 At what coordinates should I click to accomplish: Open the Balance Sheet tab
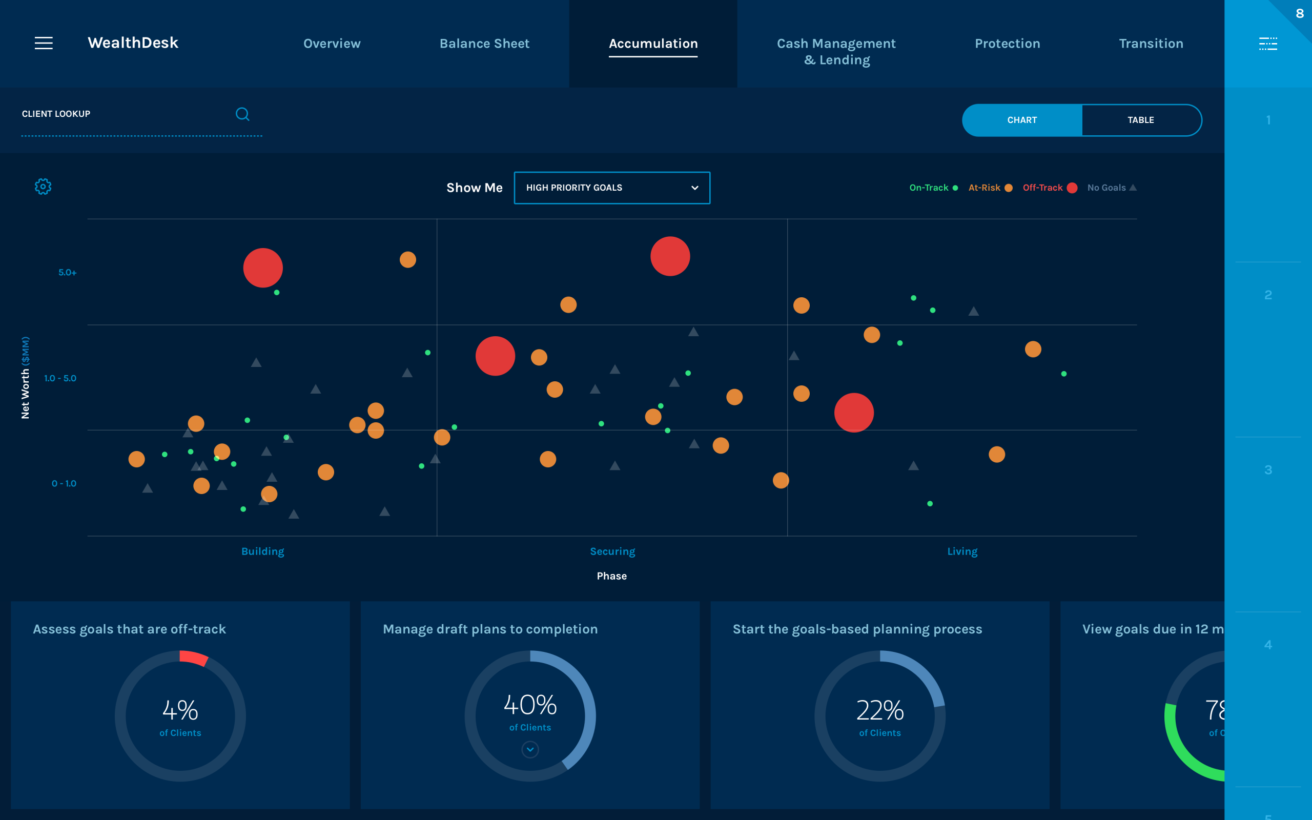coord(484,44)
